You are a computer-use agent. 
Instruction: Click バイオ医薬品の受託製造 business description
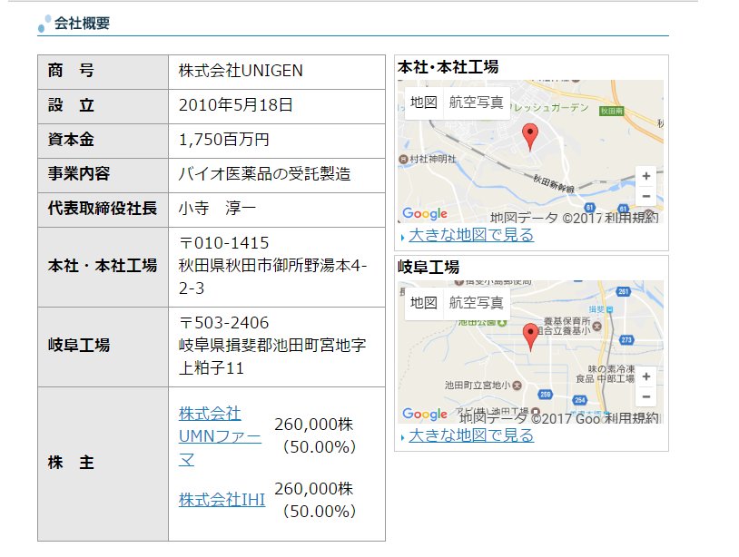264,174
